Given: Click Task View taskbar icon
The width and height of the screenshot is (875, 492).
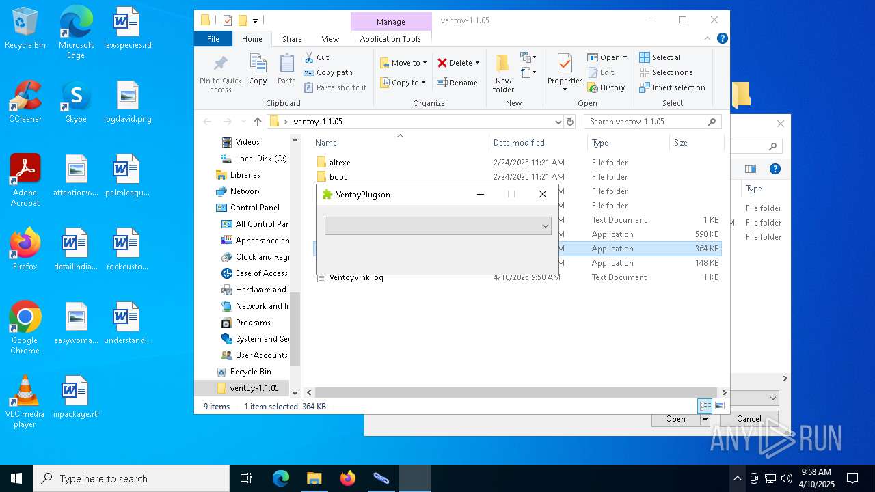Looking at the screenshot, I should pos(246,478).
